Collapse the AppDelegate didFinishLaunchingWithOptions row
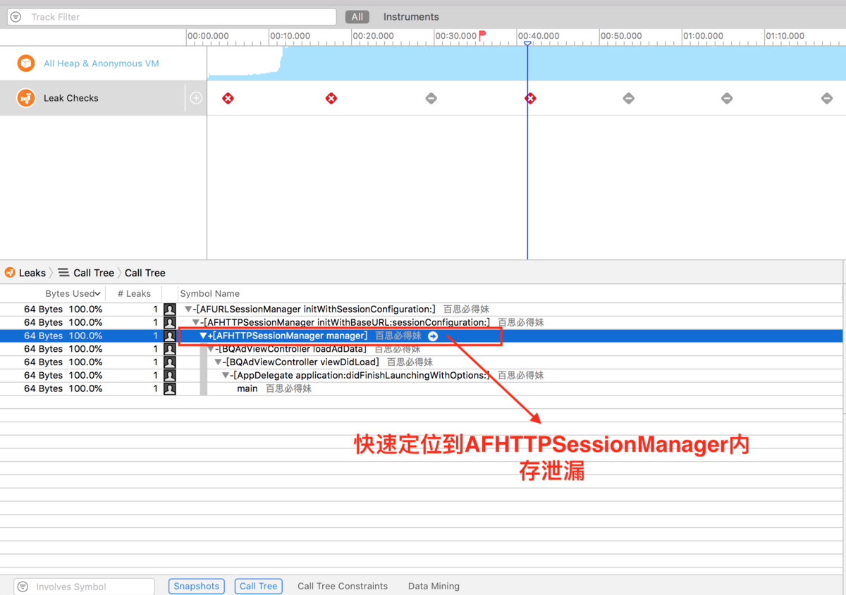Image resolution: width=846 pixels, height=595 pixels. coord(226,376)
